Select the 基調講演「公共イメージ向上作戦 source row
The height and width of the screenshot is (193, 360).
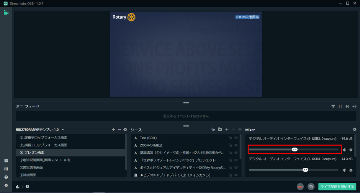pyautogui.click(x=185, y=153)
